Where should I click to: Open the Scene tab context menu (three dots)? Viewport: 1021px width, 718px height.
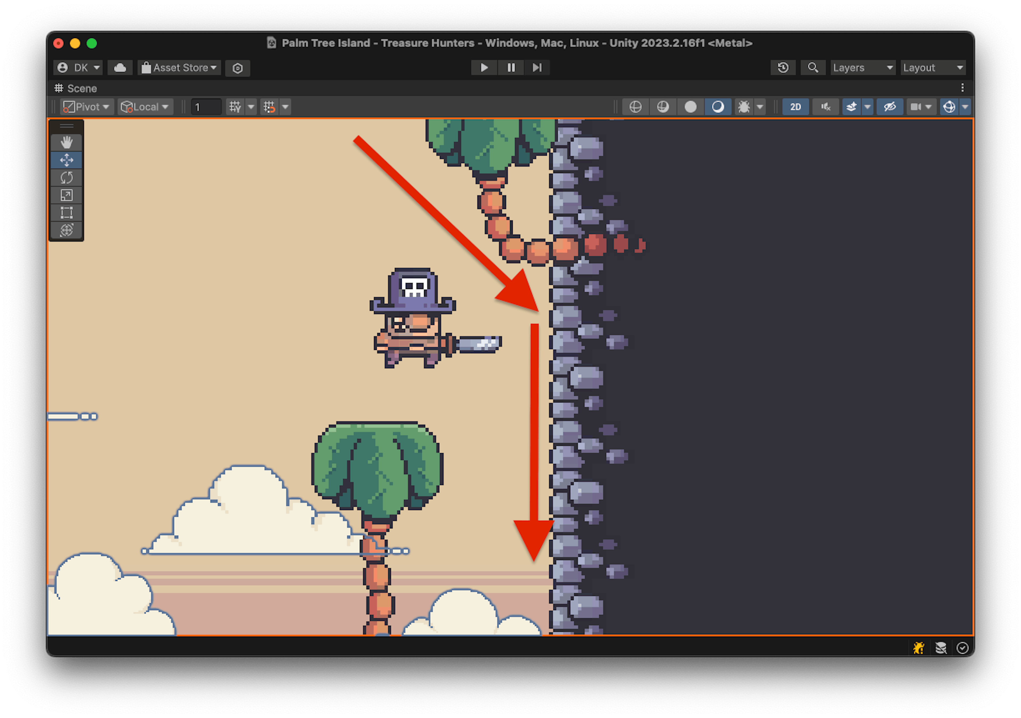(963, 87)
